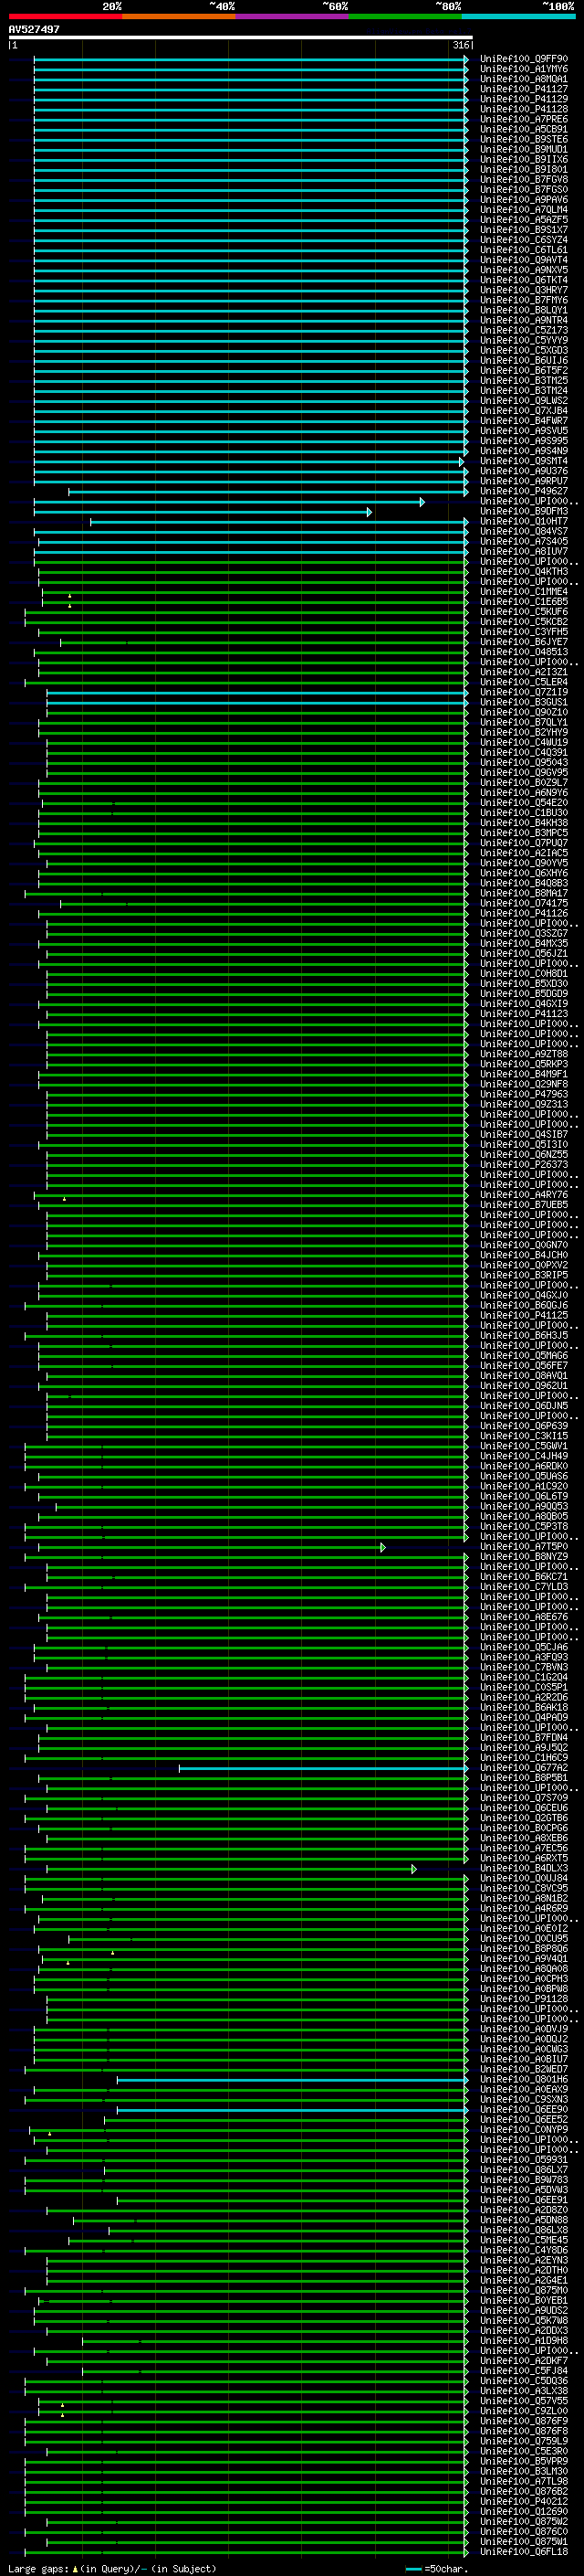Select hit label UniRef100_B9MUD1

tap(523, 149)
